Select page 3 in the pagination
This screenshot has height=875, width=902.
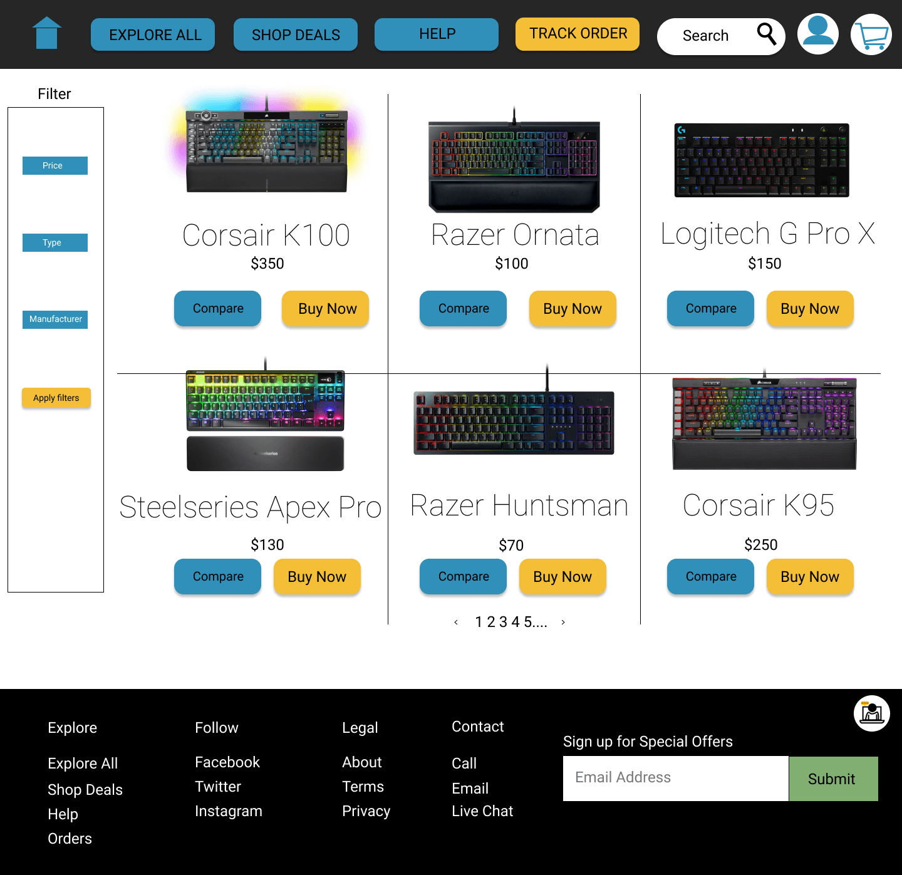click(x=502, y=622)
